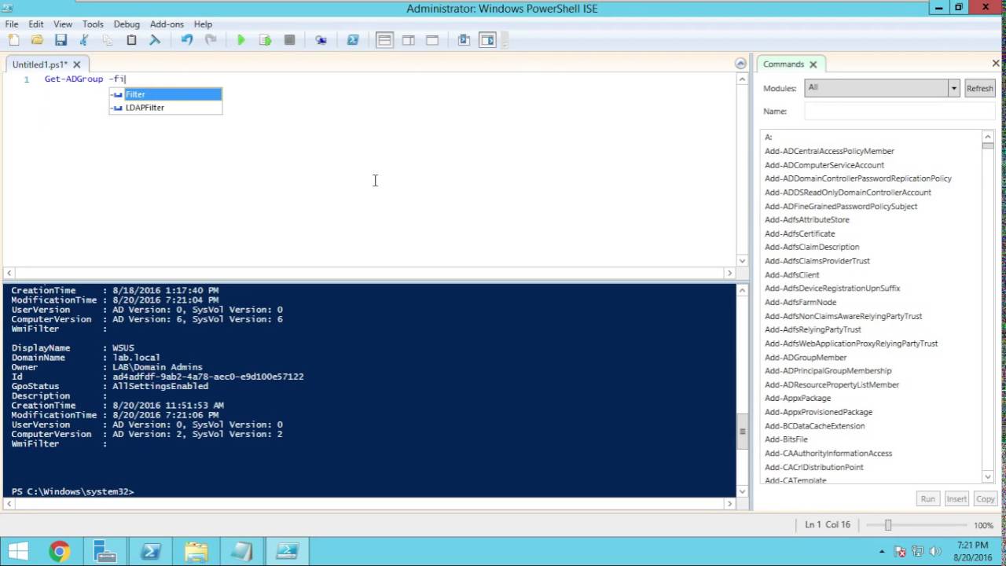Collapse the script pane with chevron button
Viewport: 1006px width, 566px height.
point(740,64)
